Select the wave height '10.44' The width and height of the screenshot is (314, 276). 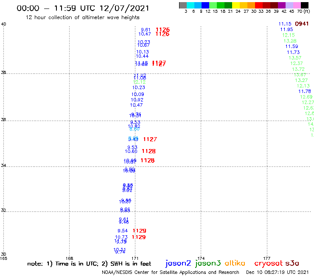click(142, 56)
